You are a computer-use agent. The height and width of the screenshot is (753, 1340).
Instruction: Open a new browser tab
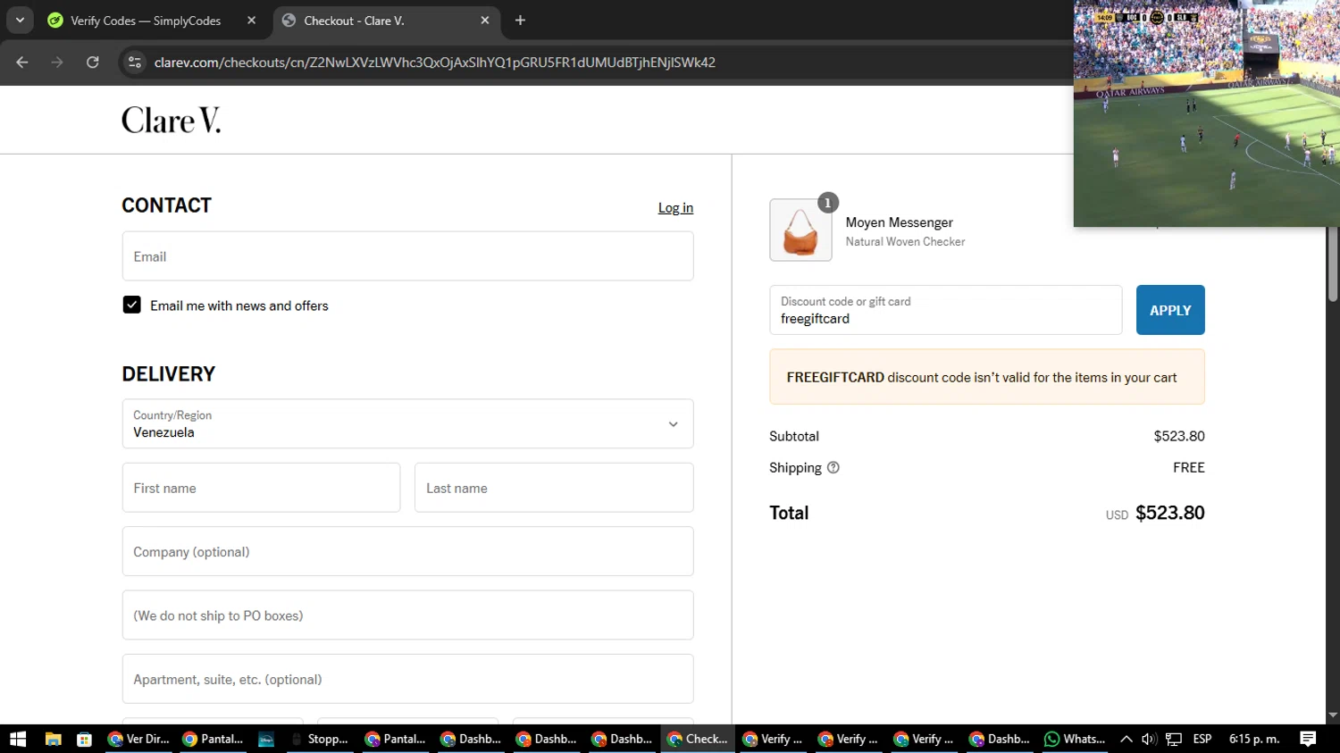tap(520, 20)
